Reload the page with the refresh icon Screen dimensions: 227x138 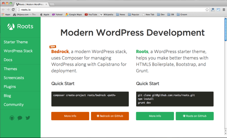pyautogui.click(x=13, y=9)
